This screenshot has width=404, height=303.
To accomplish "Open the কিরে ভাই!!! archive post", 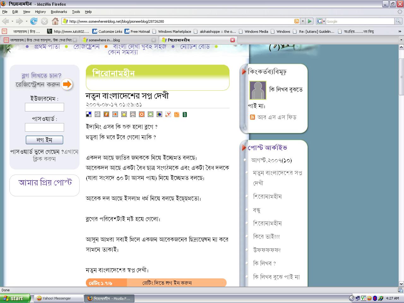I will click(266, 237).
